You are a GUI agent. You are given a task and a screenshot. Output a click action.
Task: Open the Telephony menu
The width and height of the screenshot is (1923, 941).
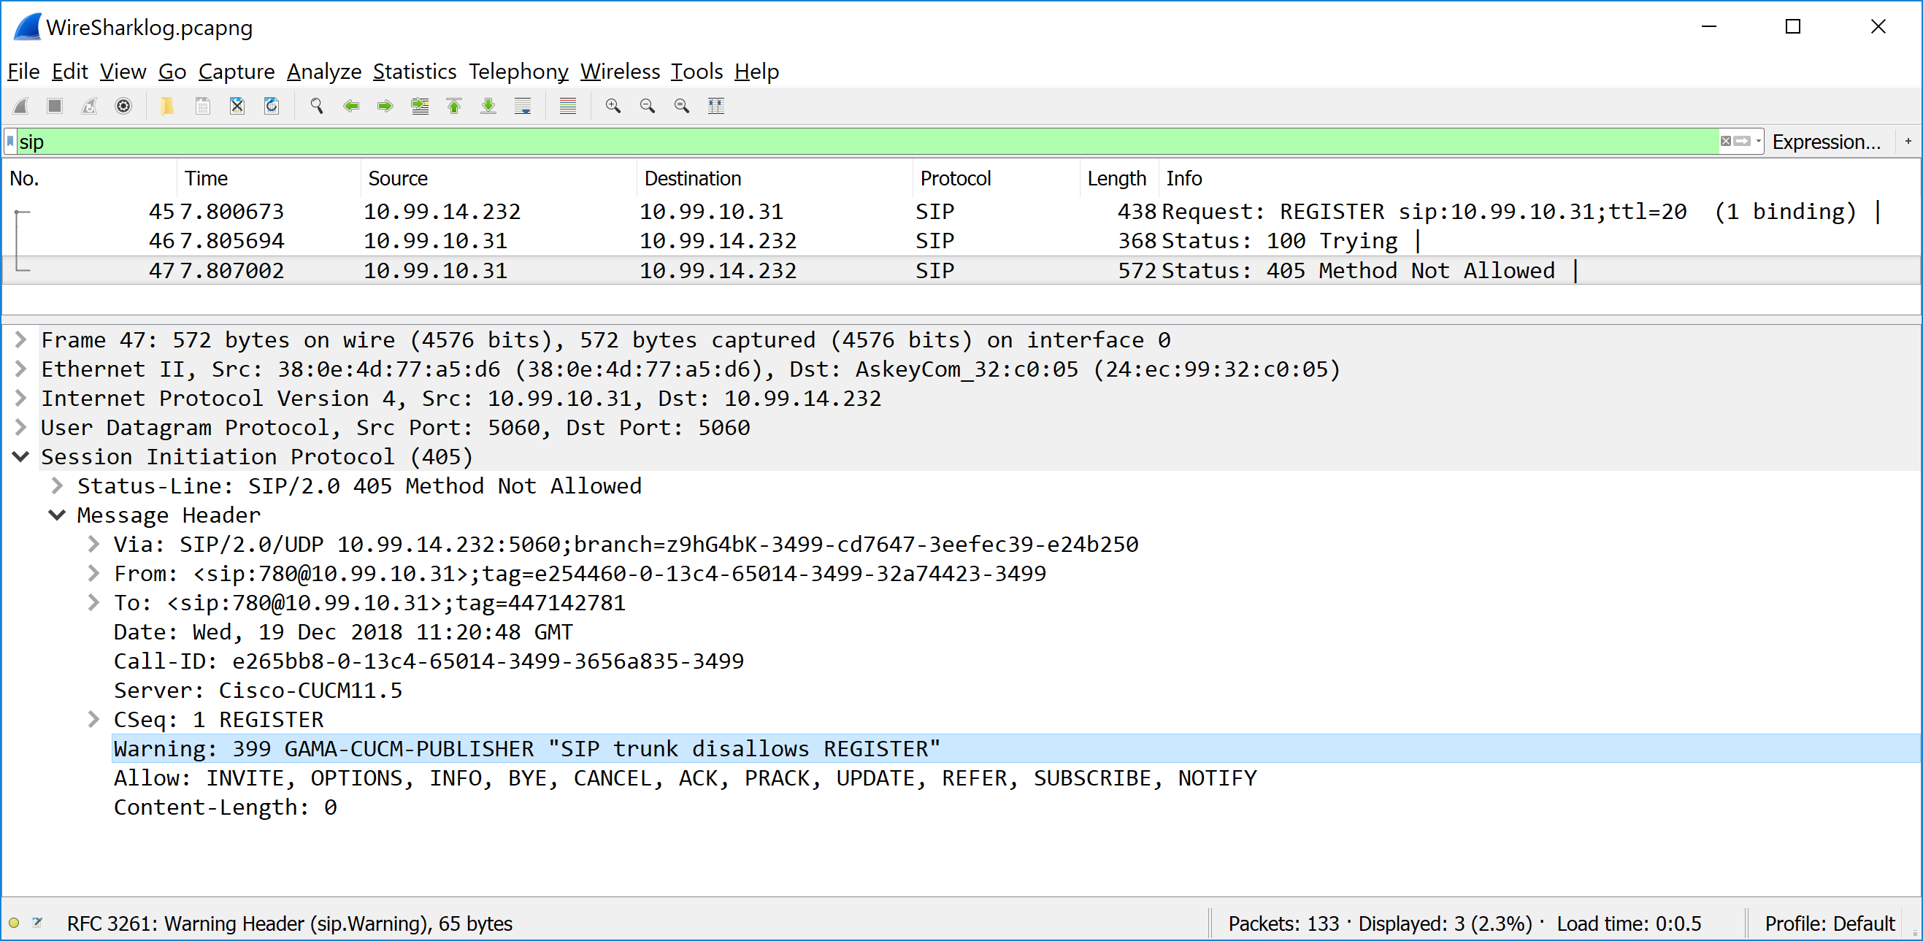coord(518,72)
